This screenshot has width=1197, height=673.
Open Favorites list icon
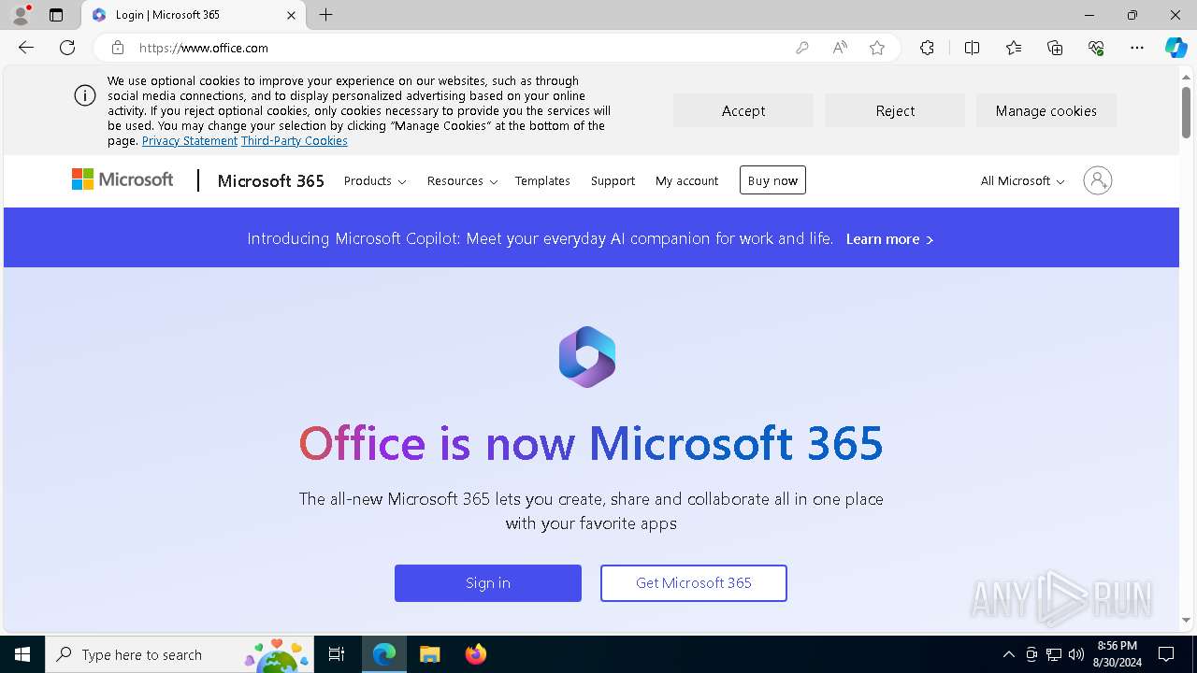[x=1014, y=48]
